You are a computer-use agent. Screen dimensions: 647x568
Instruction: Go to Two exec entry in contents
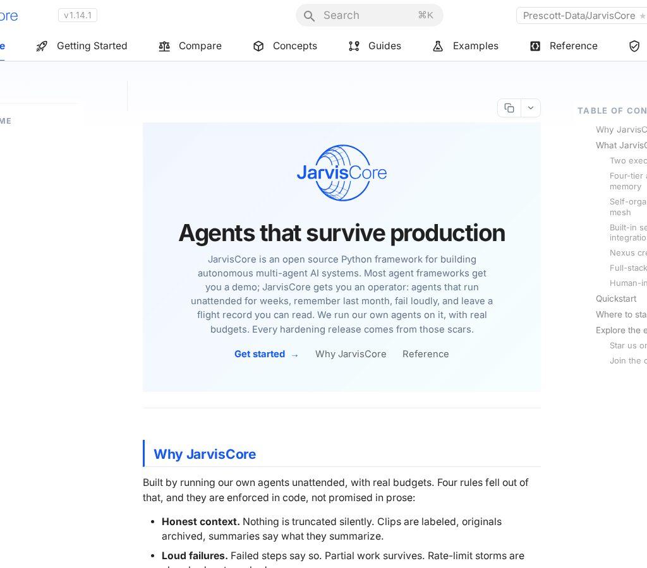pyautogui.click(x=628, y=161)
